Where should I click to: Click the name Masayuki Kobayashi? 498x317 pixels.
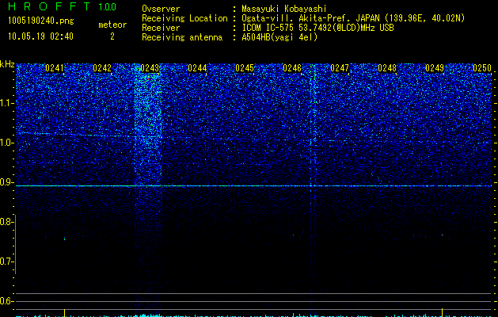coord(284,9)
